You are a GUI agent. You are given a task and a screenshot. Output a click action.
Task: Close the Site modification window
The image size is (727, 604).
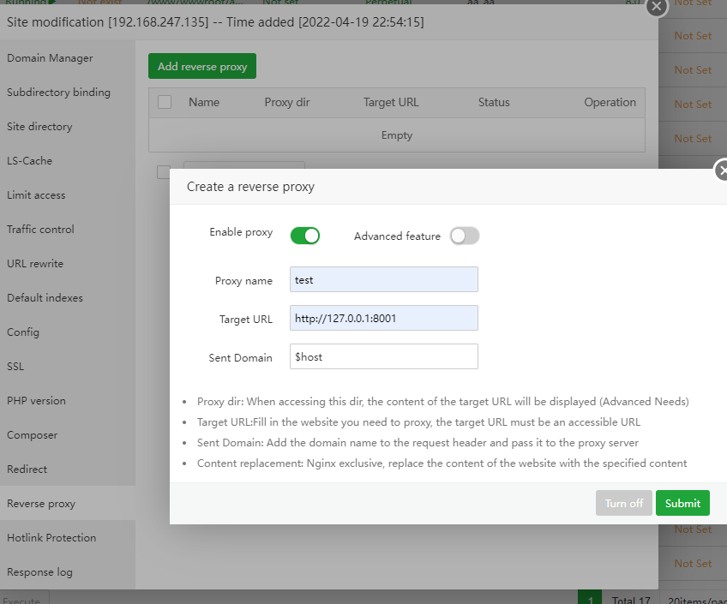click(657, 7)
